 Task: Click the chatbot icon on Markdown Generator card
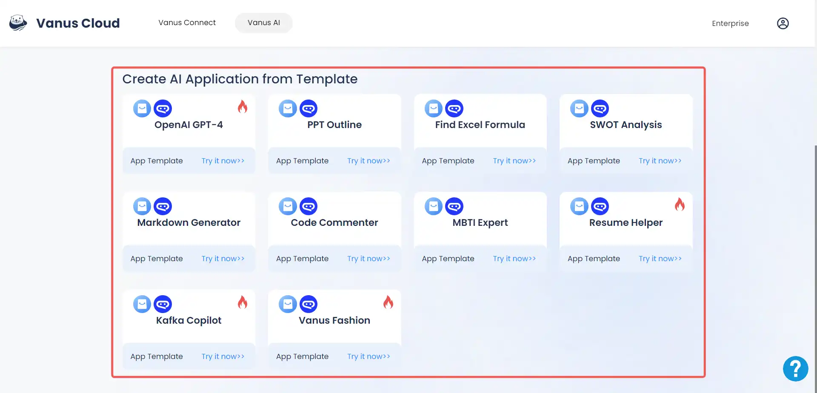(x=163, y=206)
